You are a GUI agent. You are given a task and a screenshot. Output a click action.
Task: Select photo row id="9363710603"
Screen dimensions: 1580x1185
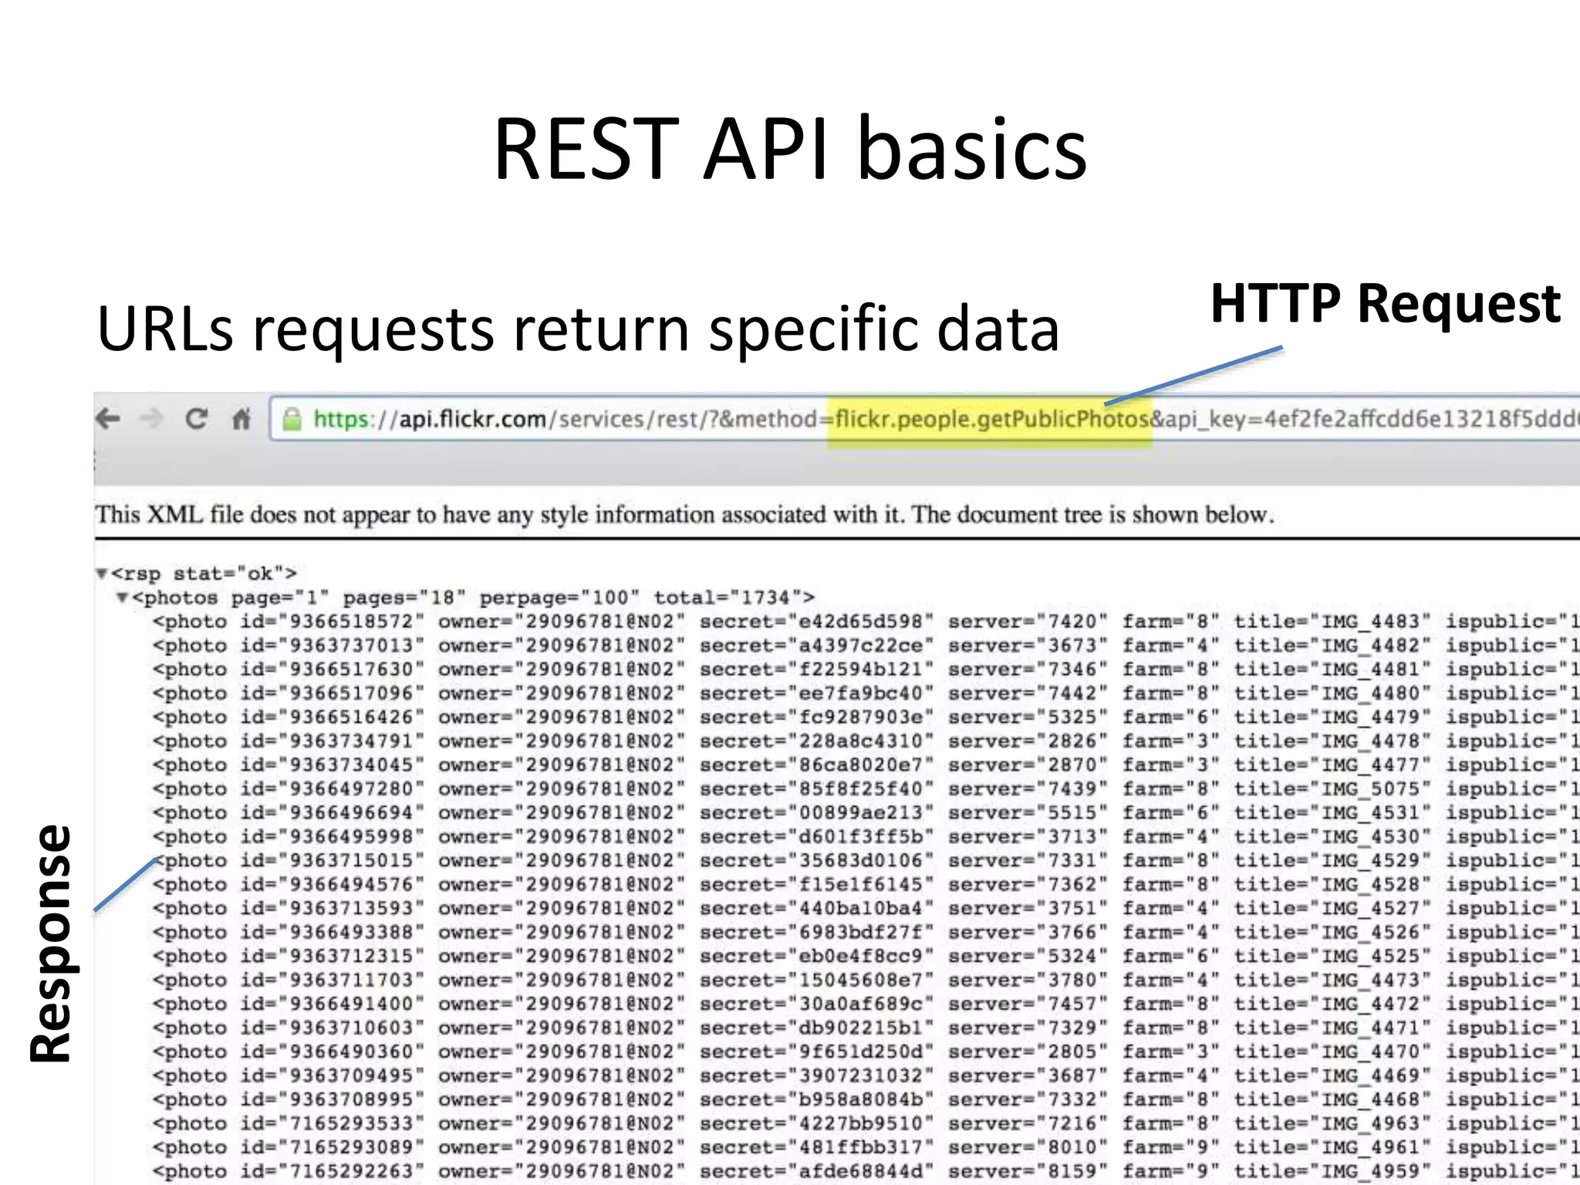(866, 1028)
